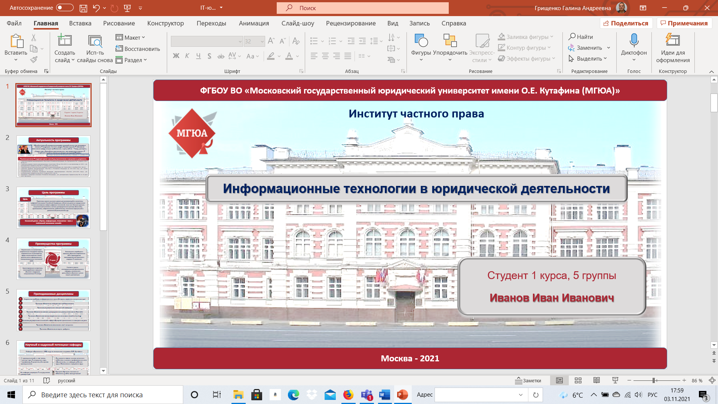Toggle the AutoSave (Автосохранение) switch
The height and width of the screenshot is (404, 718).
pos(65,8)
